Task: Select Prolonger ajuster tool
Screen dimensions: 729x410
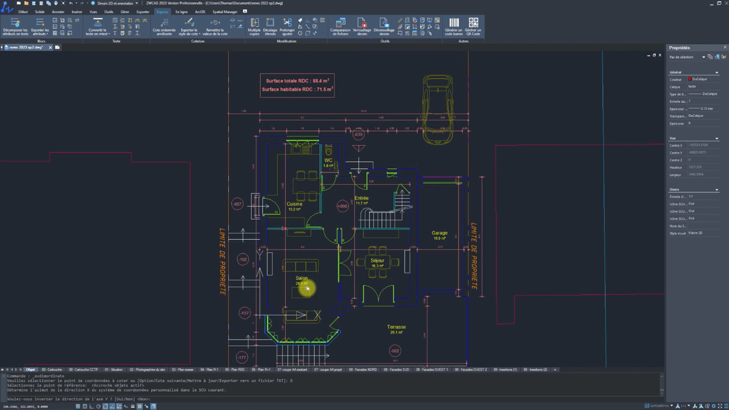Action: (x=287, y=27)
